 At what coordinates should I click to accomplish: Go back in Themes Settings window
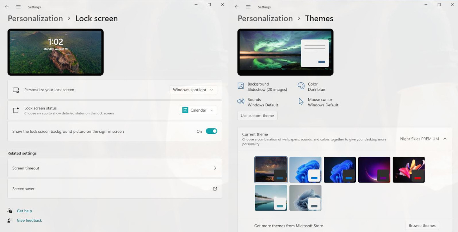237,7
